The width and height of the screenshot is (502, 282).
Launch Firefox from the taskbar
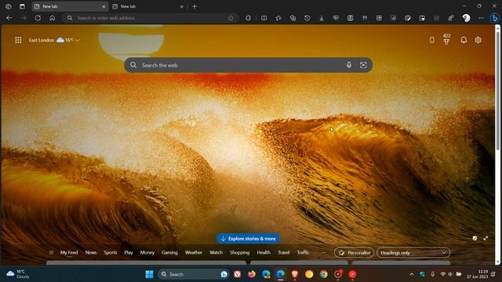(252, 274)
